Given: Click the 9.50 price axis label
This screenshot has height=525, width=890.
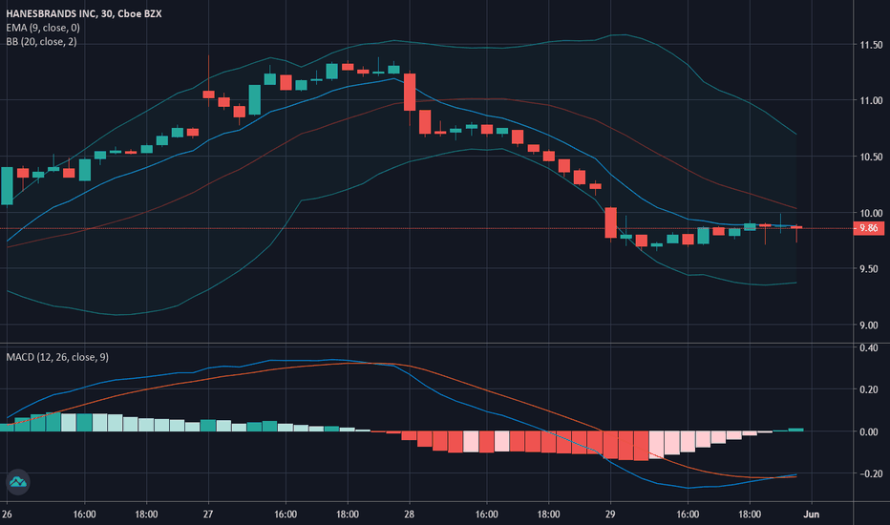Looking at the screenshot, I should (868, 269).
